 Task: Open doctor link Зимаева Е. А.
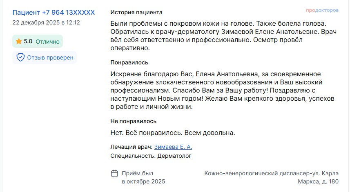173,147
